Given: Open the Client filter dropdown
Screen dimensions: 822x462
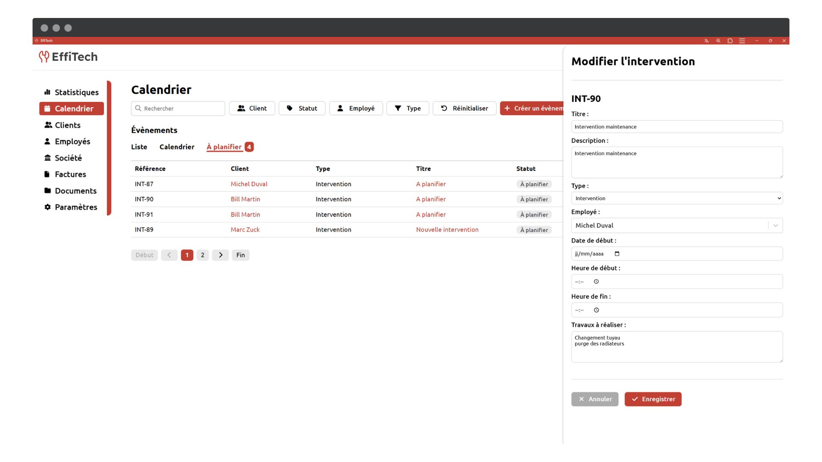Looking at the screenshot, I should tap(252, 108).
